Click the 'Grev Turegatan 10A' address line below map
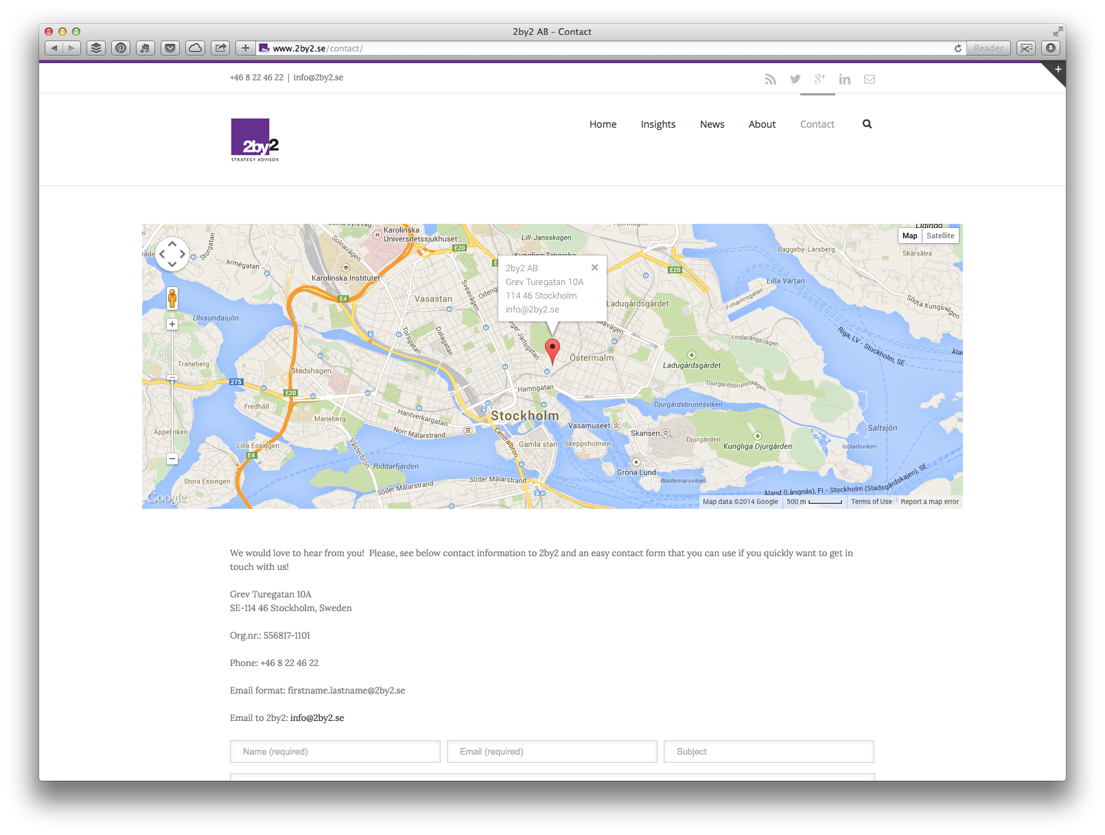This screenshot has width=1105, height=835. (x=270, y=594)
